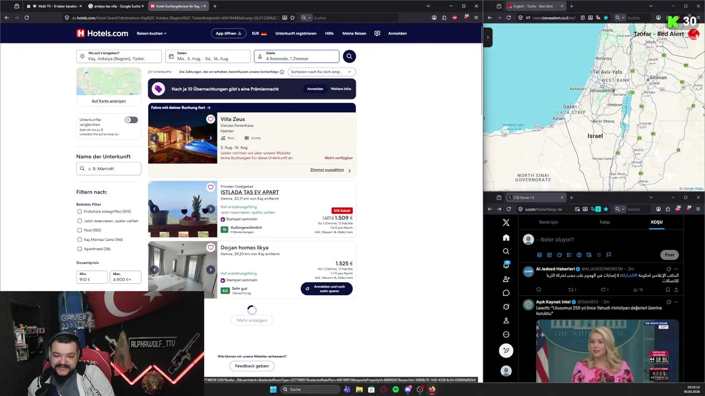
Task: Click Name der Unterkunft search field
Action: click(109, 169)
